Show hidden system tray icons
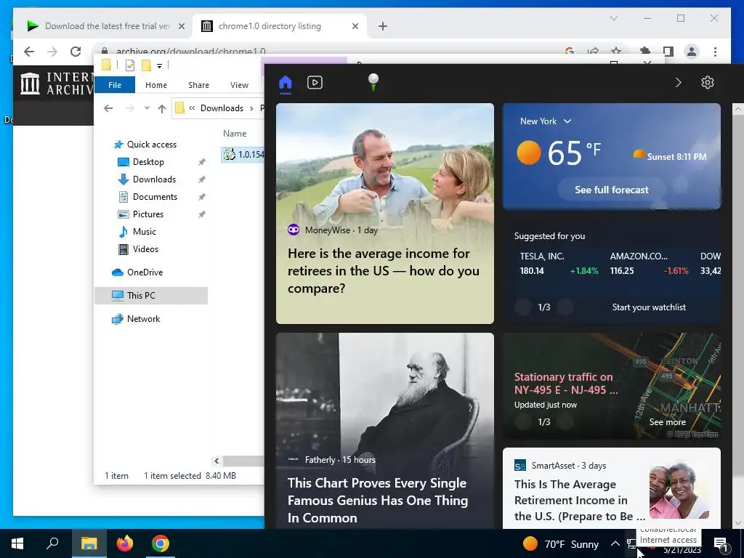 615,543
